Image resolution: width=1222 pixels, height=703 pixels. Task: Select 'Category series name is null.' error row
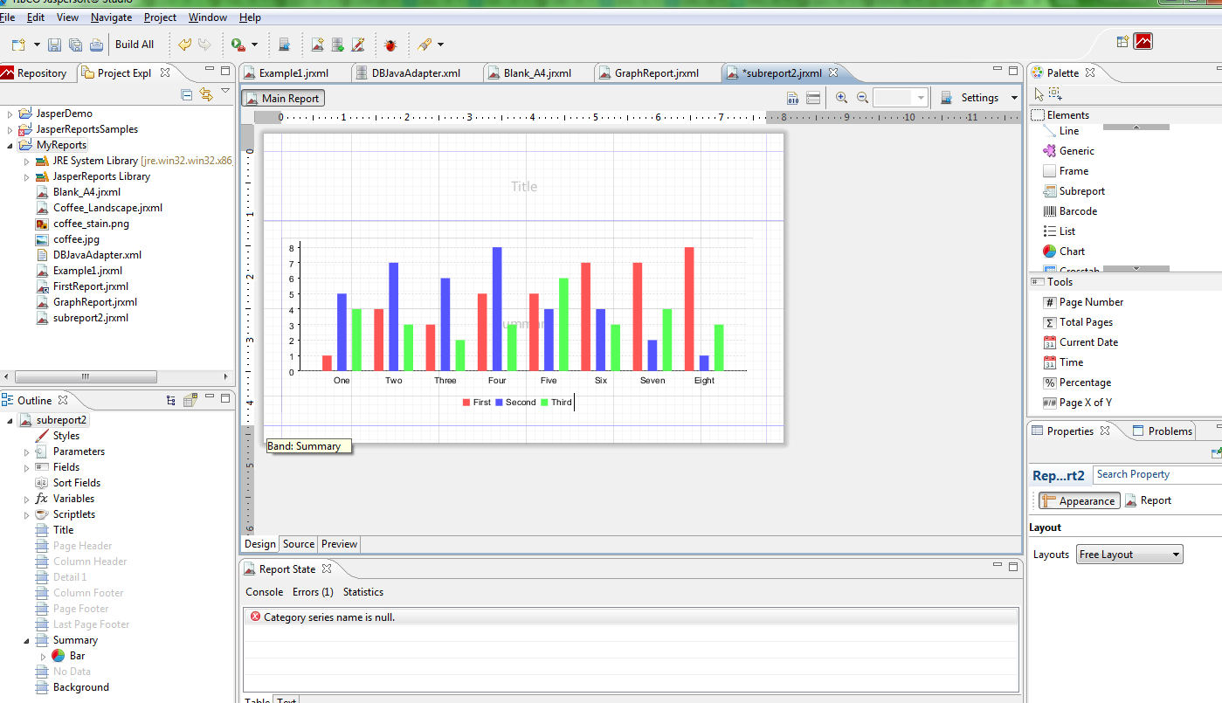(631, 617)
